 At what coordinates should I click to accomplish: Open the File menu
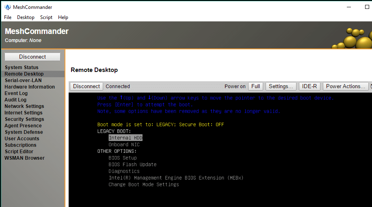(8, 17)
